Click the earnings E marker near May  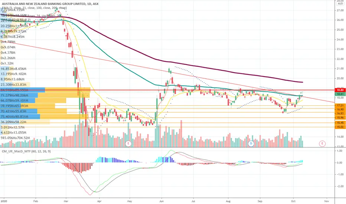coord(128,144)
